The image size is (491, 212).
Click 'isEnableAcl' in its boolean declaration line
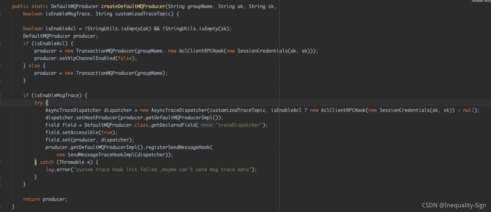point(61,29)
